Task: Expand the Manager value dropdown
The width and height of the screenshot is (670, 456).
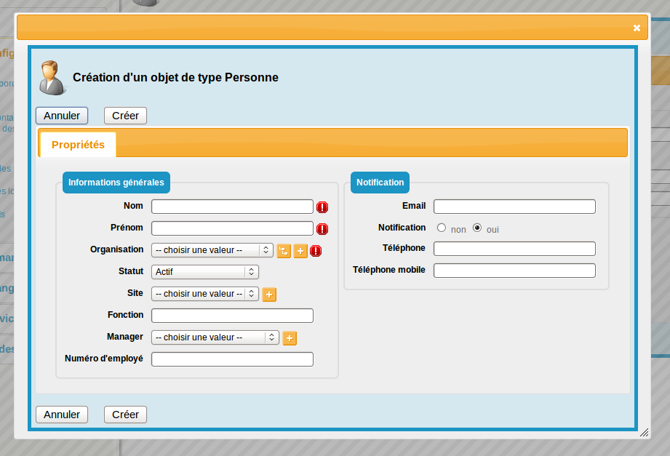Action: click(x=215, y=337)
